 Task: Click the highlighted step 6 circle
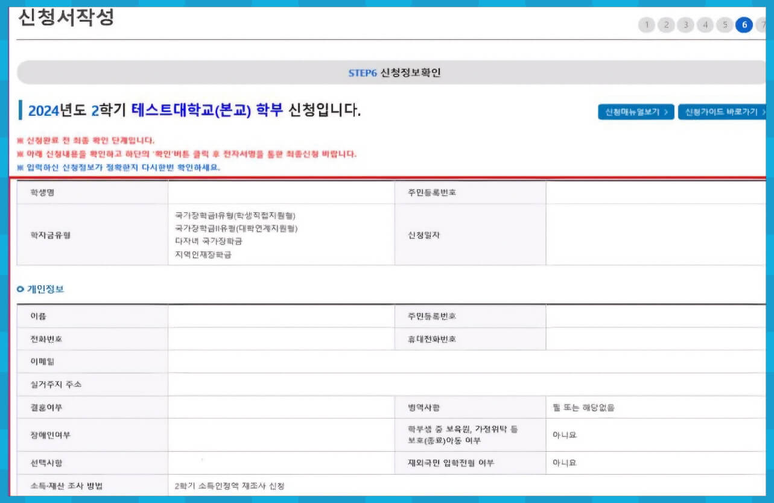[x=744, y=25]
